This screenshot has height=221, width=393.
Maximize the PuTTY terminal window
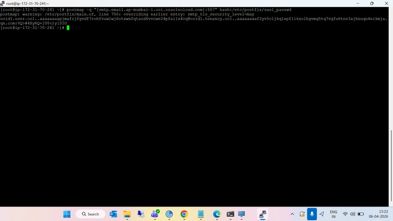click(372, 3)
